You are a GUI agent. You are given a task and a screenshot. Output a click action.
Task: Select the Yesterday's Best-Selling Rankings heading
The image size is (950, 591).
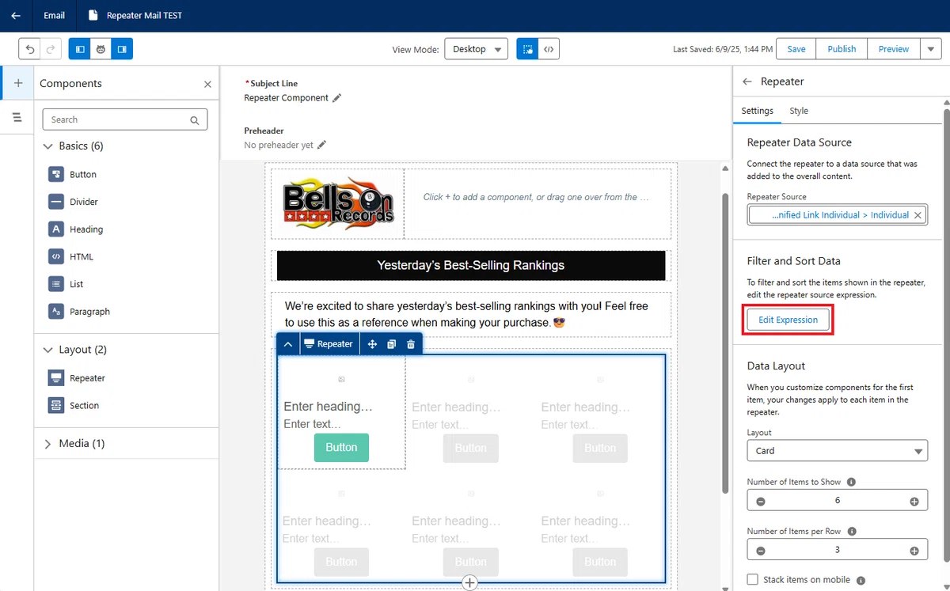pos(471,265)
